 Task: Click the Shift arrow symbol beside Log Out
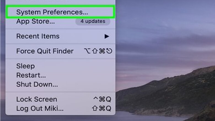point(95,109)
